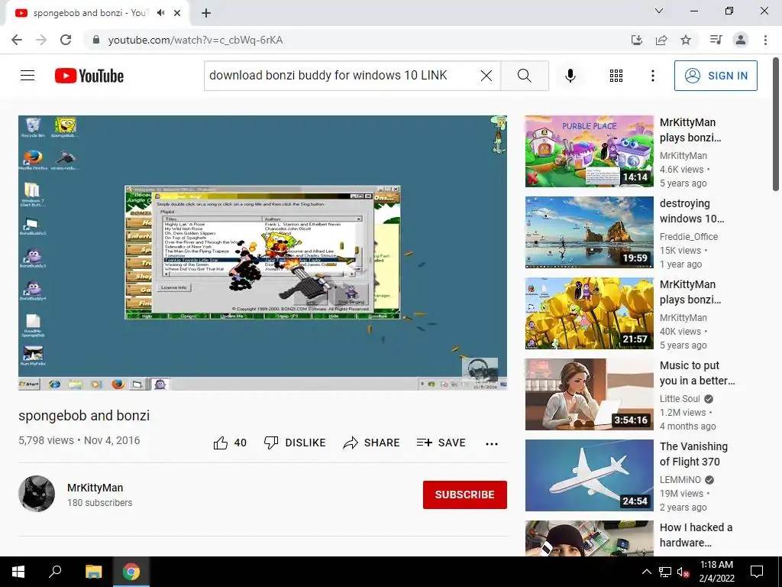Image resolution: width=782 pixels, height=587 pixels.
Task: Open MrKittyMan channel avatar
Action: [37, 494]
